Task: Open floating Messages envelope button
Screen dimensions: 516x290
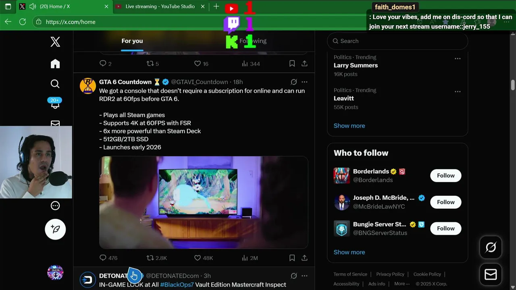Action: pos(491,275)
